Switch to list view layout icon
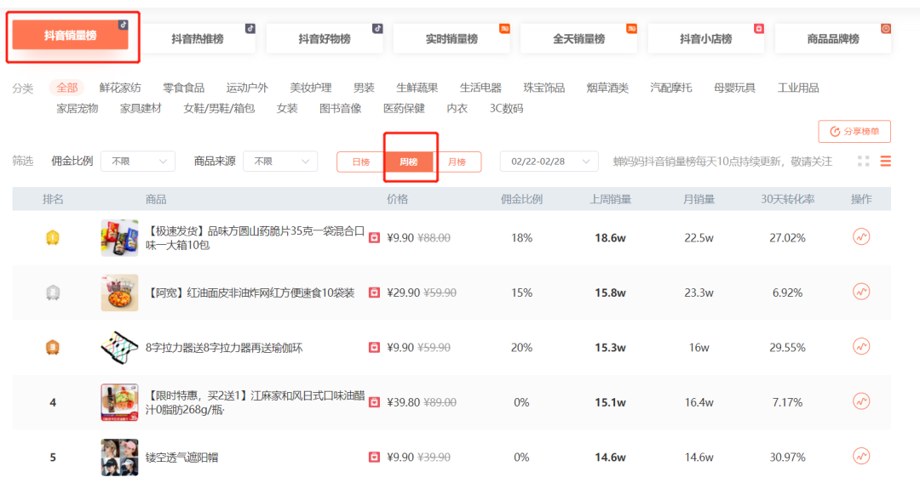The image size is (920, 483). tap(885, 161)
